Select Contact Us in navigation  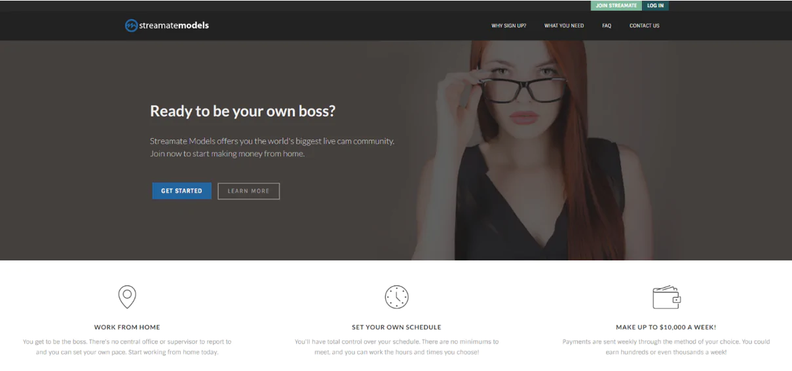(x=645, y=26)
